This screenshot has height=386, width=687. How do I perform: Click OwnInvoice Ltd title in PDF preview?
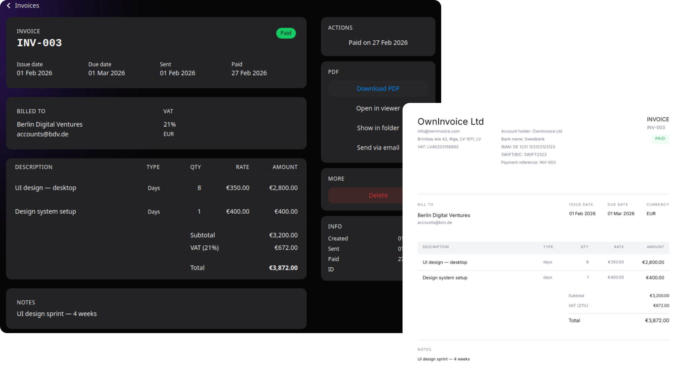450,122
